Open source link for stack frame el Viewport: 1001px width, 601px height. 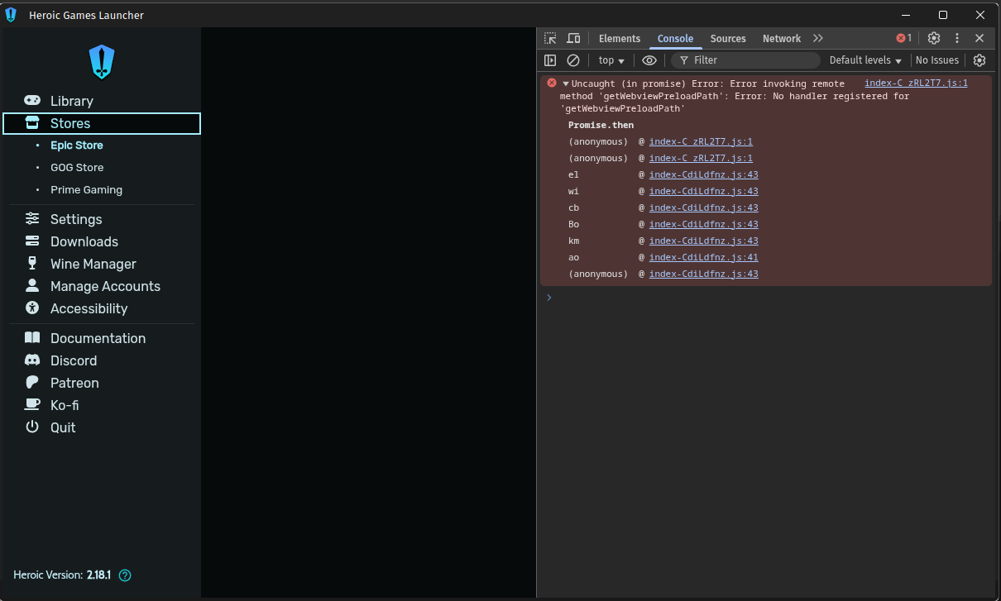(703, 174)
